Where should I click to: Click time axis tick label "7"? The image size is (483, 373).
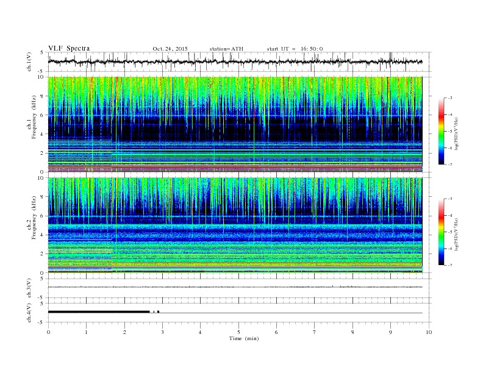(315, 332)
